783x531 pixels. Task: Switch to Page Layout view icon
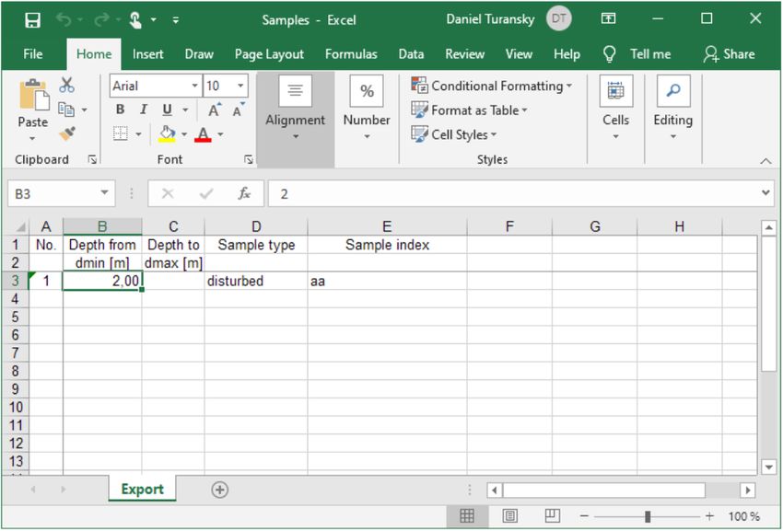coord(509,516)
